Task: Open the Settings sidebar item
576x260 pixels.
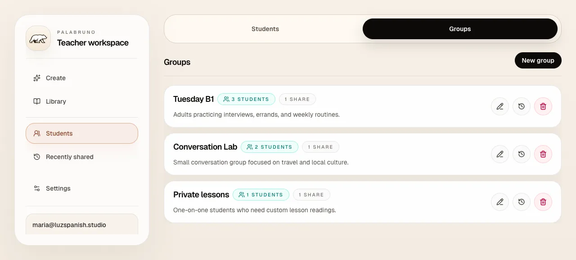Action: coord(58,188)
